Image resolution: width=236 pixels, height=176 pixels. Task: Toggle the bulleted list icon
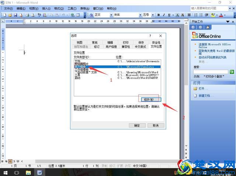201,15
